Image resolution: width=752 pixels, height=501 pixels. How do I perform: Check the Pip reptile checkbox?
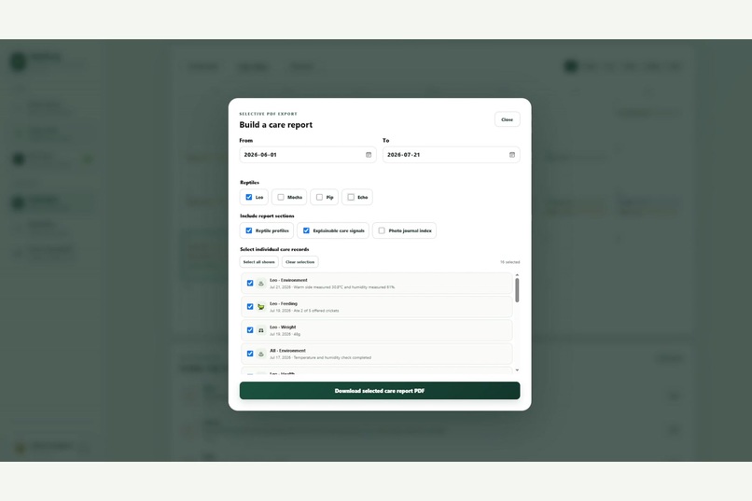319,197
